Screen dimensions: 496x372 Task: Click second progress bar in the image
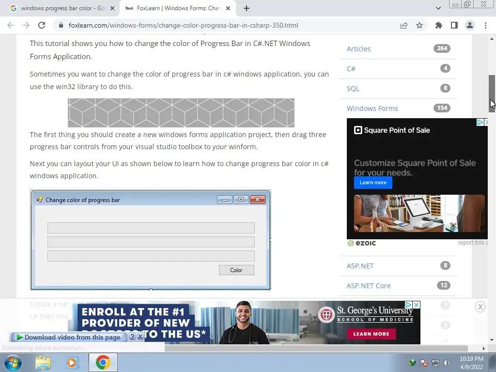click(151, 242)
